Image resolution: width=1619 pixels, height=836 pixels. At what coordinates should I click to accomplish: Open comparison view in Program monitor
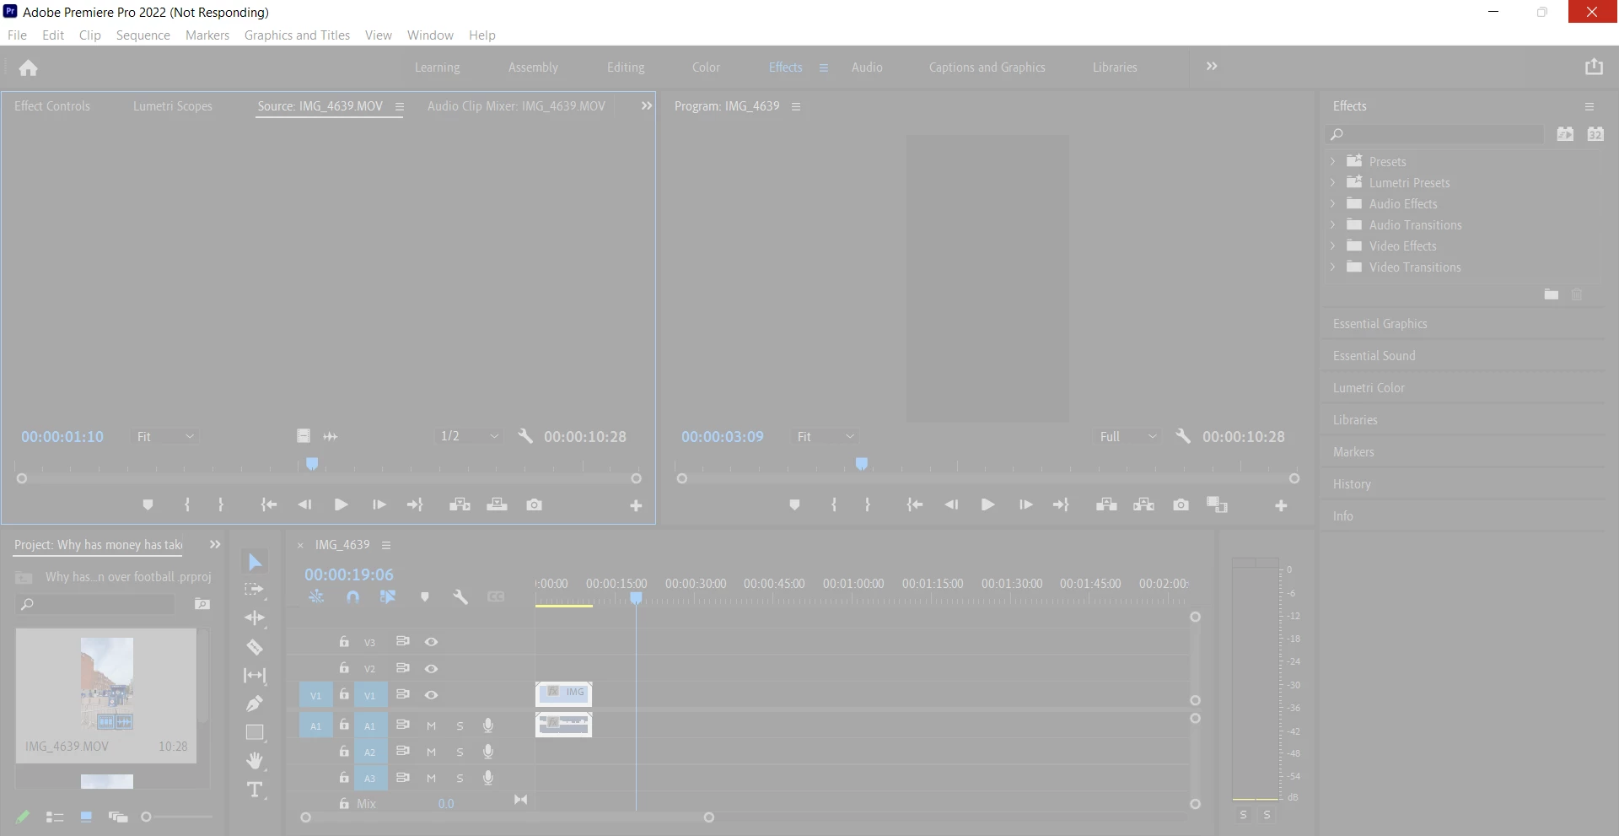pyautogui.click(x=1217, y=504)
